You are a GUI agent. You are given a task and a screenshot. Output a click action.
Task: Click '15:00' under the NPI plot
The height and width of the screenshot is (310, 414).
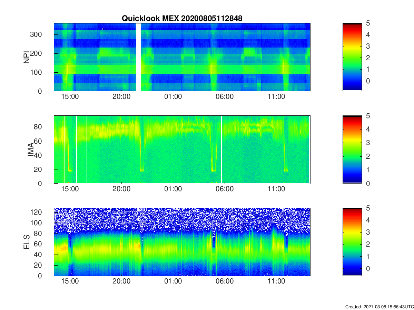70,97
